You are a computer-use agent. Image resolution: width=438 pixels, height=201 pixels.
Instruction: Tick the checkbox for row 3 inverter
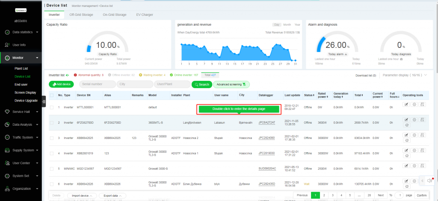click(52, 138)
